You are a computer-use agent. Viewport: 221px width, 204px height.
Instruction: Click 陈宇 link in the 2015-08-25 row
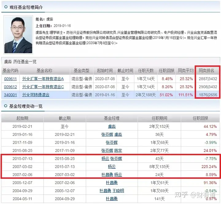[118, 151]
